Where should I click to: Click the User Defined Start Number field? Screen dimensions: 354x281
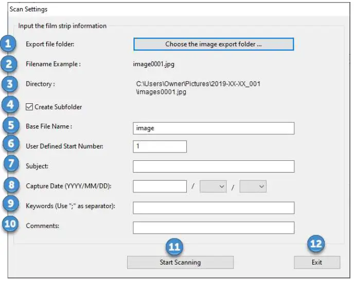click(x=160, y=146)
